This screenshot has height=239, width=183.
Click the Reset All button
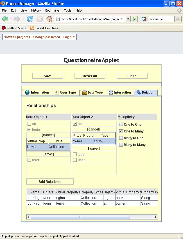(x=90, y=76)
